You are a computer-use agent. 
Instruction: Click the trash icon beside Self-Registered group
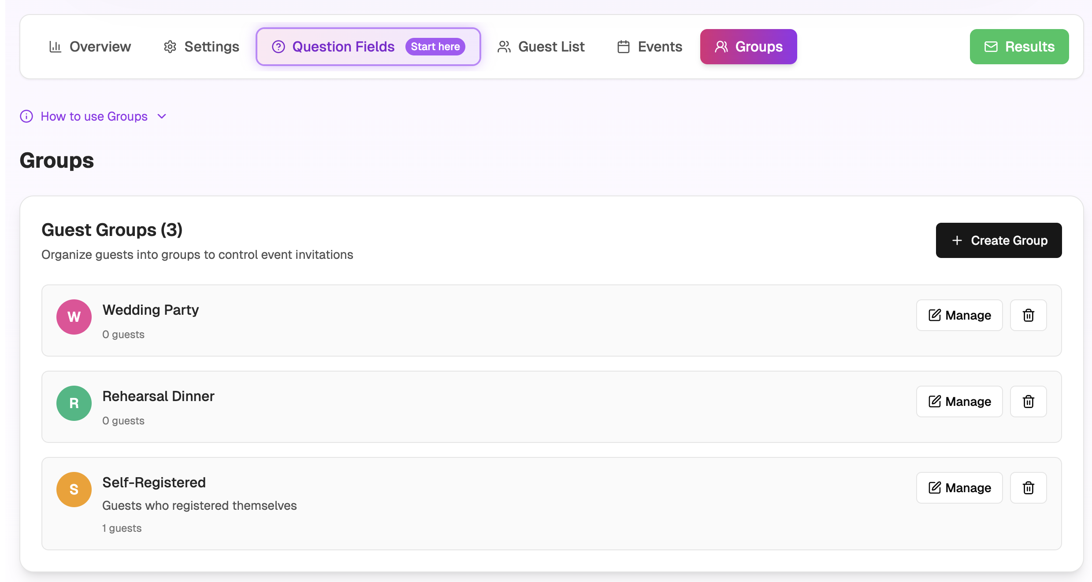pos(1028,487)
